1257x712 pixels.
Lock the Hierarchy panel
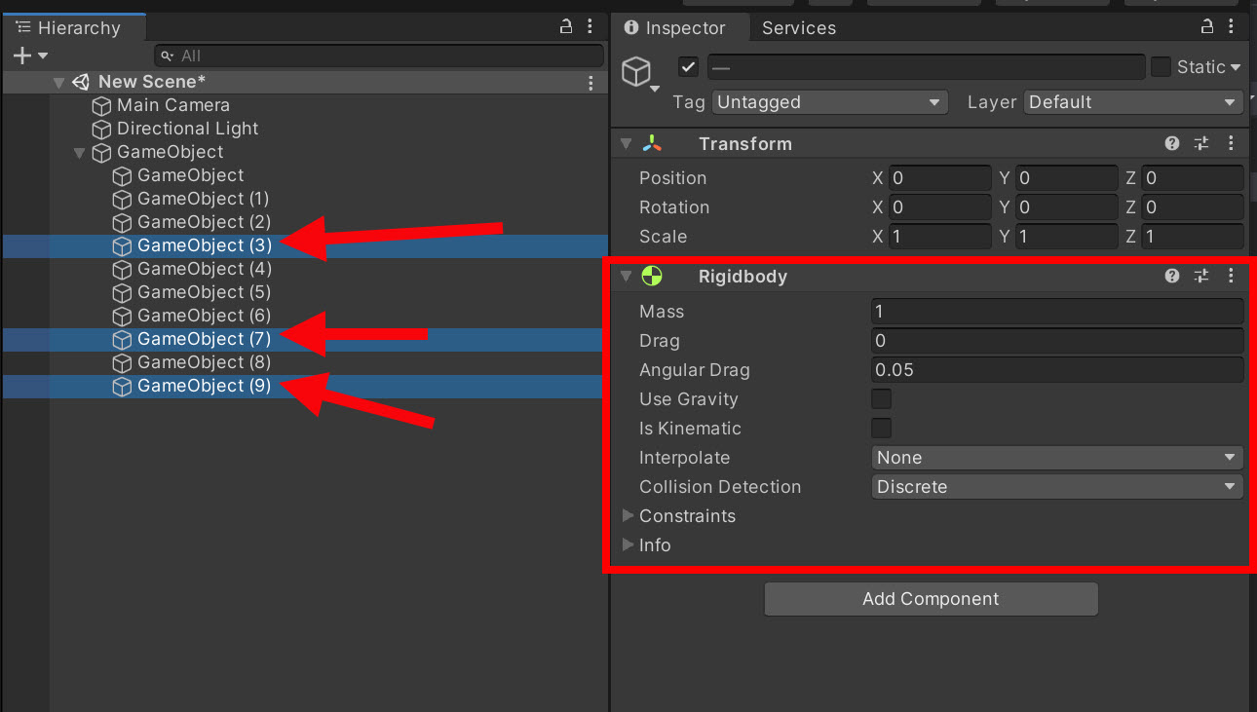[566, 27]
